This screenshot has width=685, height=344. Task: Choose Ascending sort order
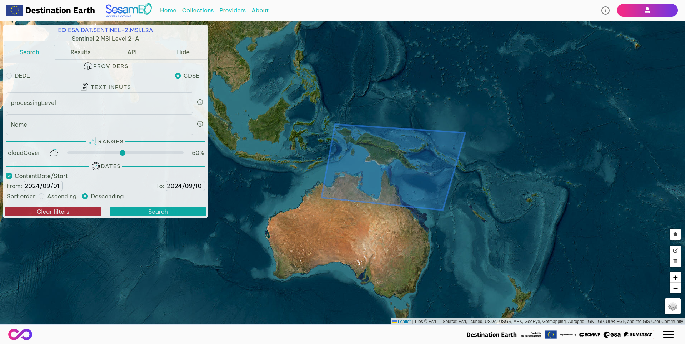[42, 196]
